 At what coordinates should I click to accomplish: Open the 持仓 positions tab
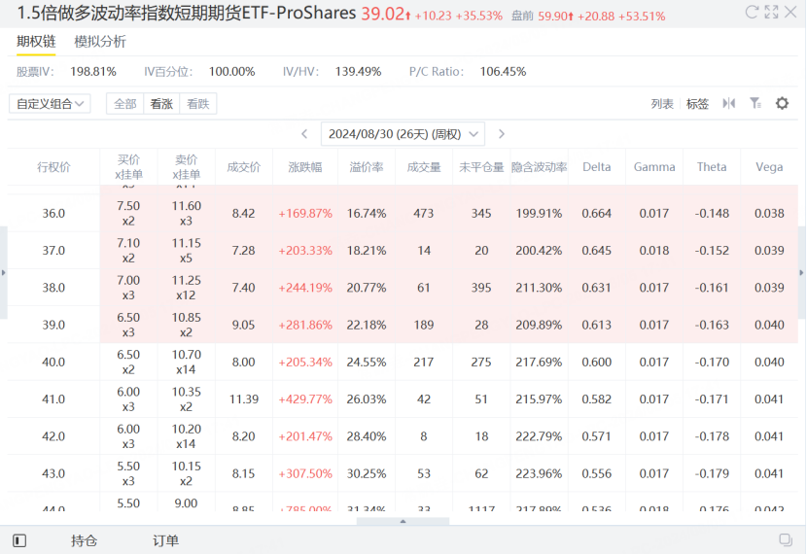84,540
